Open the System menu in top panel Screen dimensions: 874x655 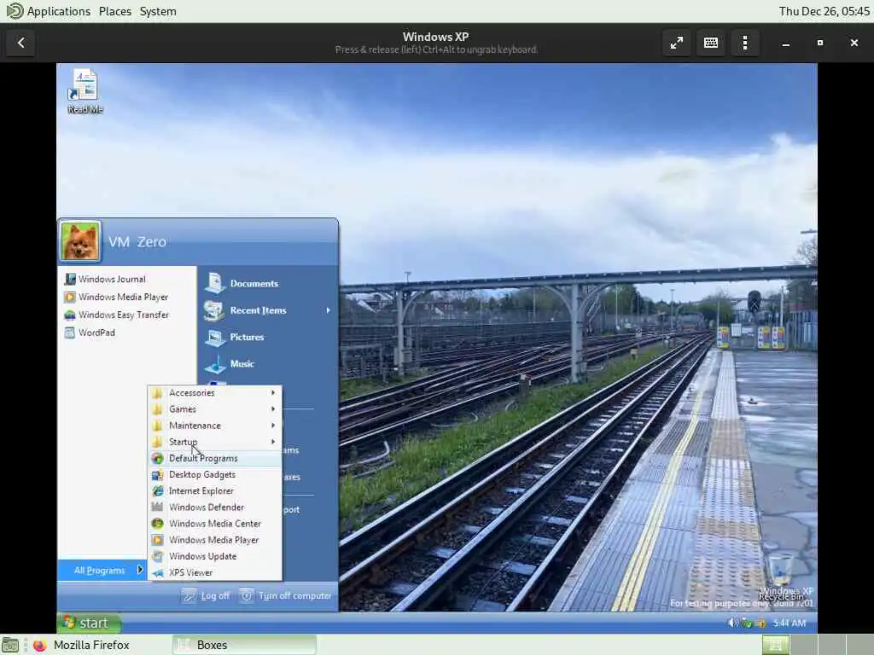click(158, 11)
